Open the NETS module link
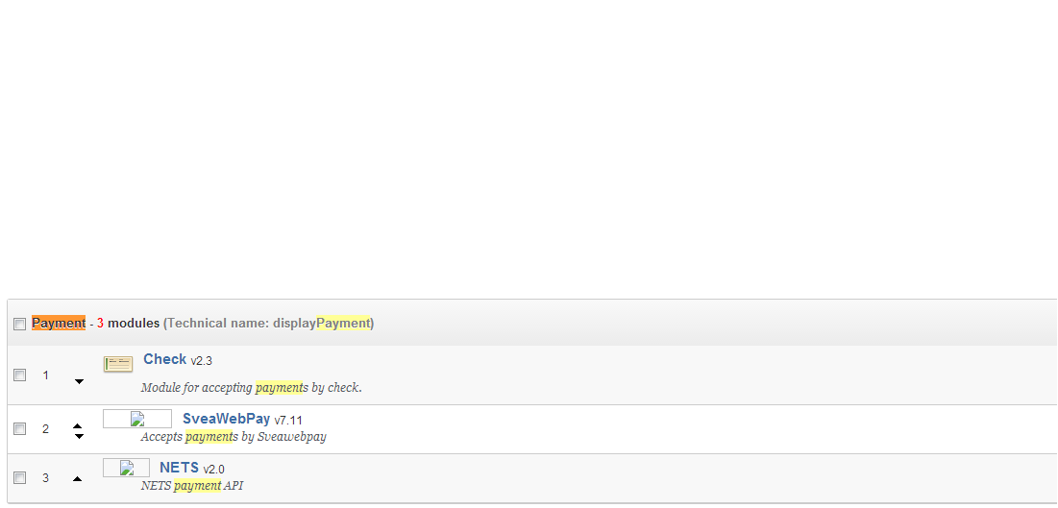Screen dimensions: 1058x508 pos(179,468)
